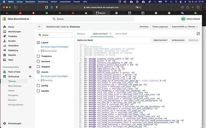Image resolution: width=206 pixels, height=128 pixels.
Task: Click Datei löschen? button
Action: tap(161, 40)
